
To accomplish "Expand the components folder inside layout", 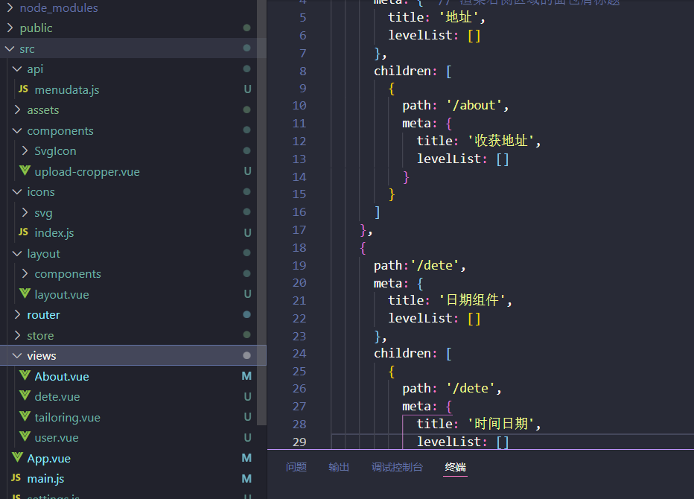I will point(25,273).
